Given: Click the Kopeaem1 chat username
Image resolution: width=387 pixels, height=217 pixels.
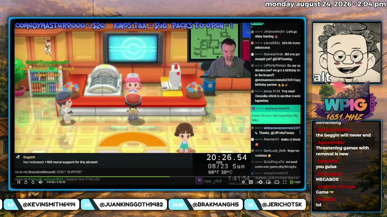Looking at the screenshot, I should pos(271,140).
